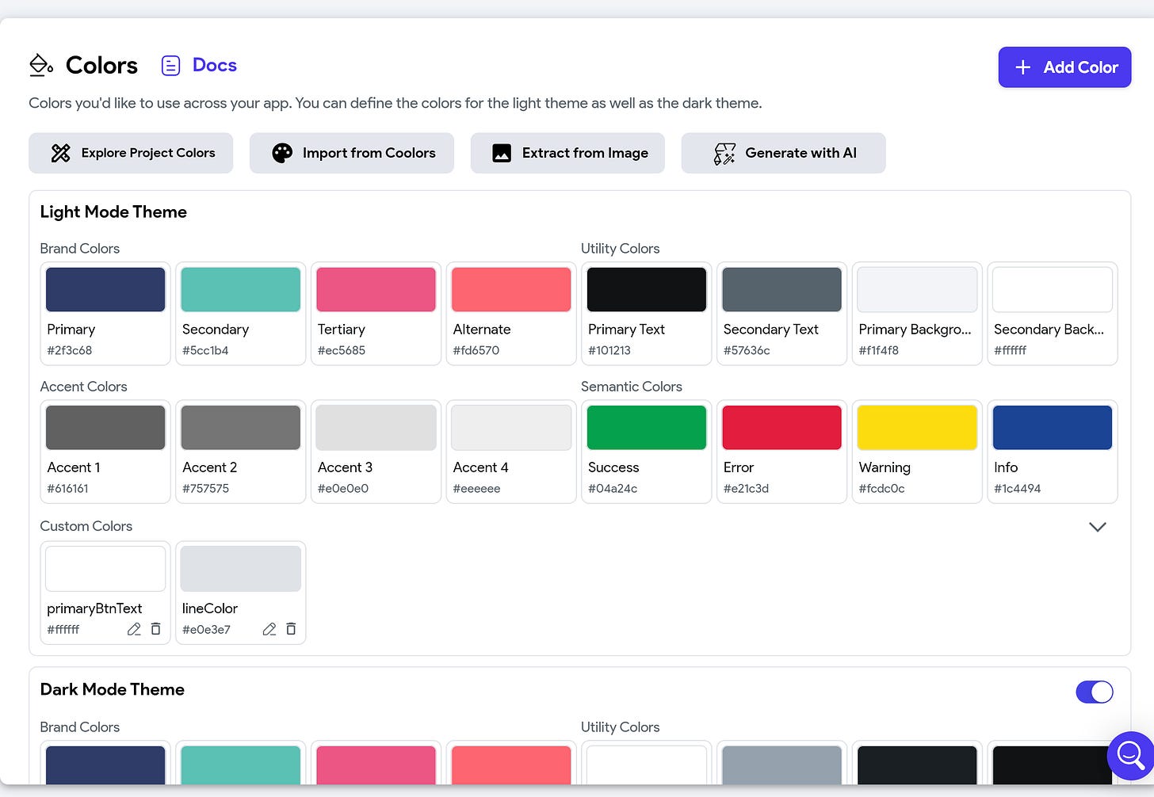
Task: Click the Accent Colors label
Action: point(83,387)
